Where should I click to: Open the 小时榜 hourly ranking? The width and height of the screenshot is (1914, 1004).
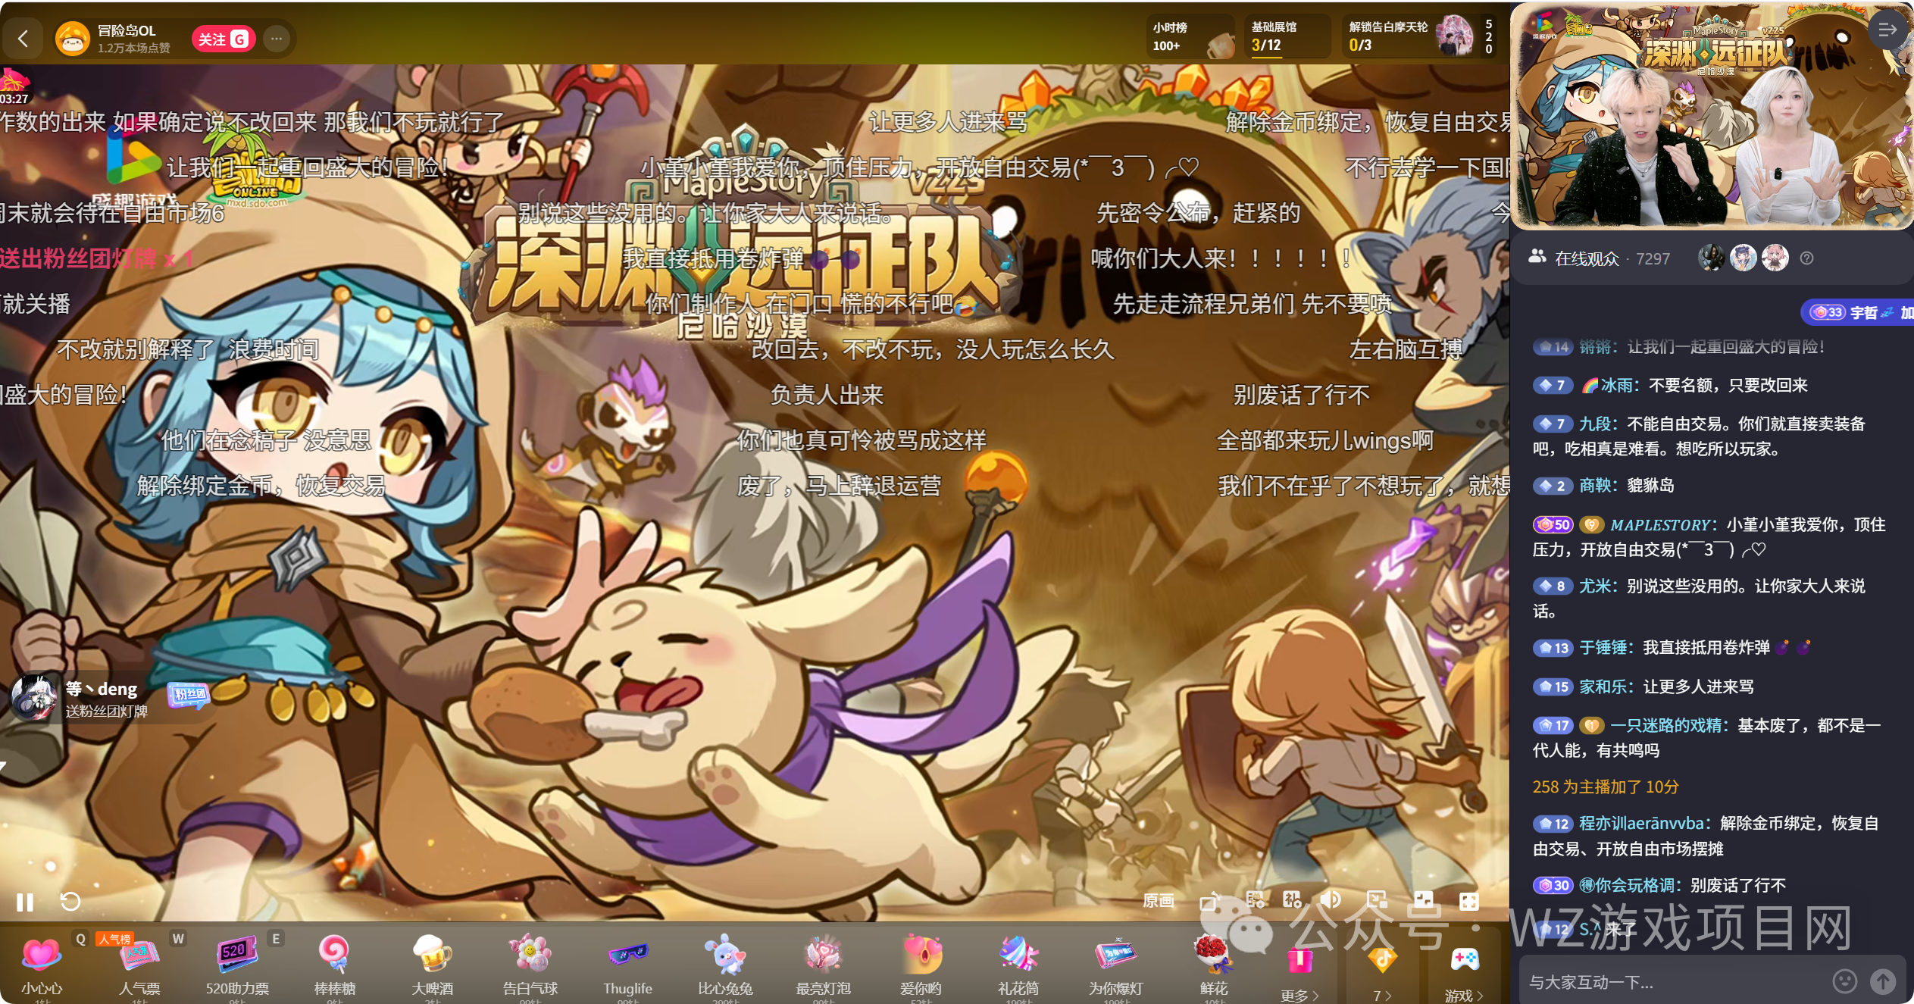point(1191,36)
